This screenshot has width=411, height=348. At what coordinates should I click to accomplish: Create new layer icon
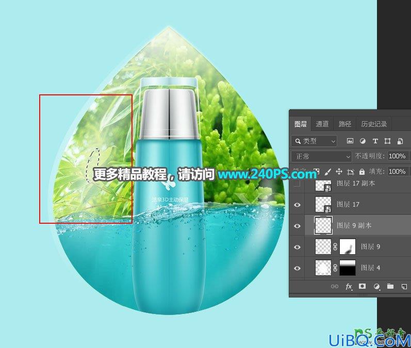404,287
